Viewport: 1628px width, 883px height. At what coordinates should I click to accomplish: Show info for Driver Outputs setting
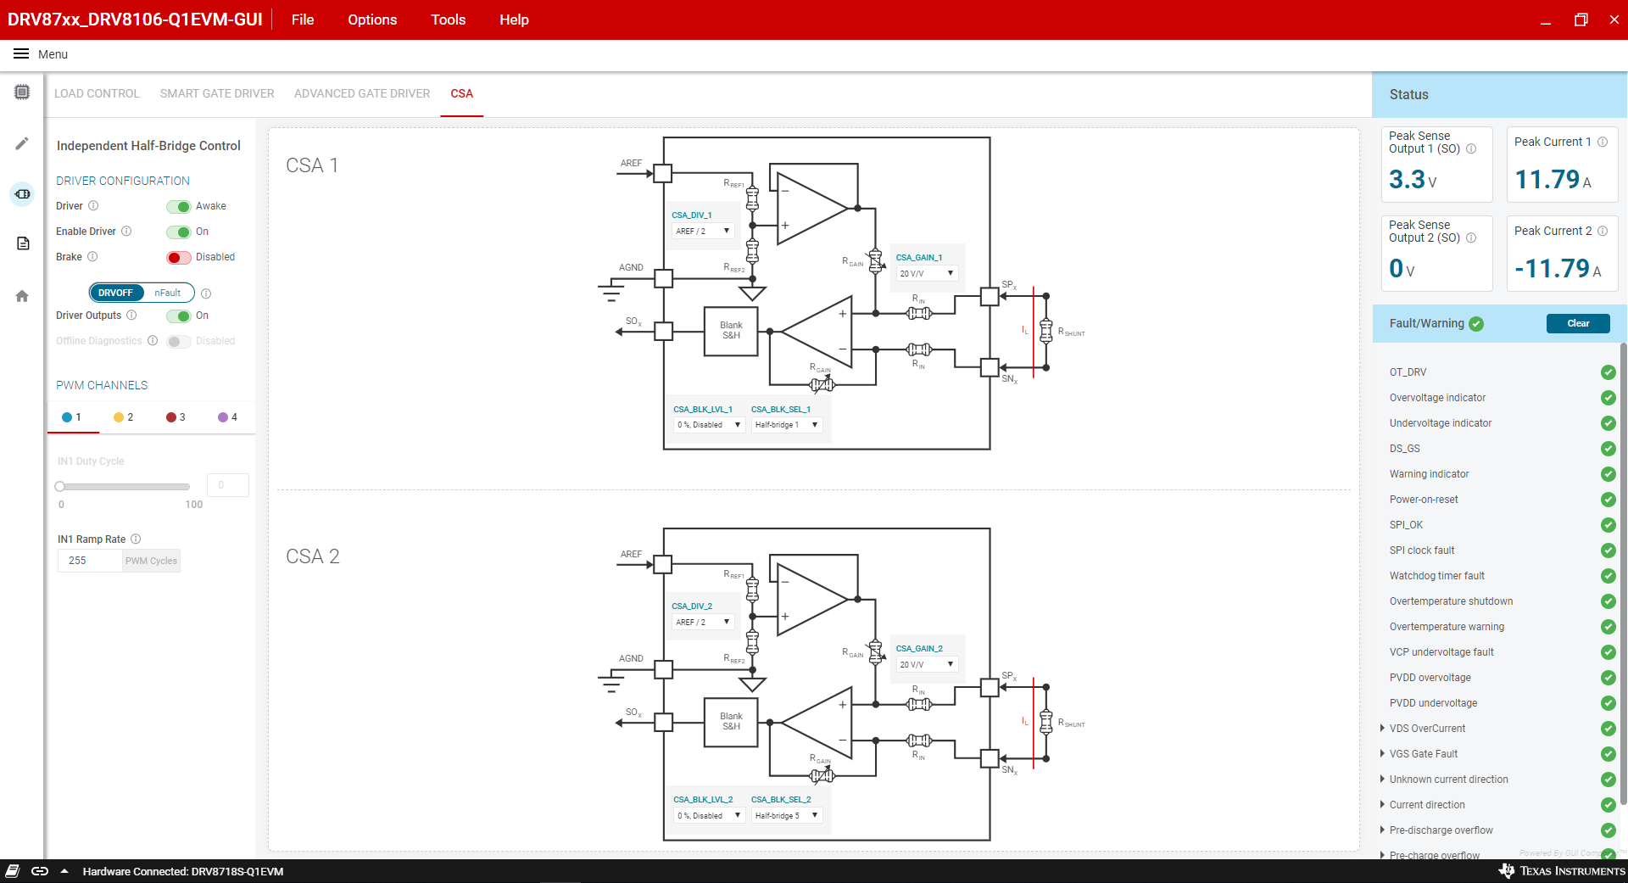131,316
